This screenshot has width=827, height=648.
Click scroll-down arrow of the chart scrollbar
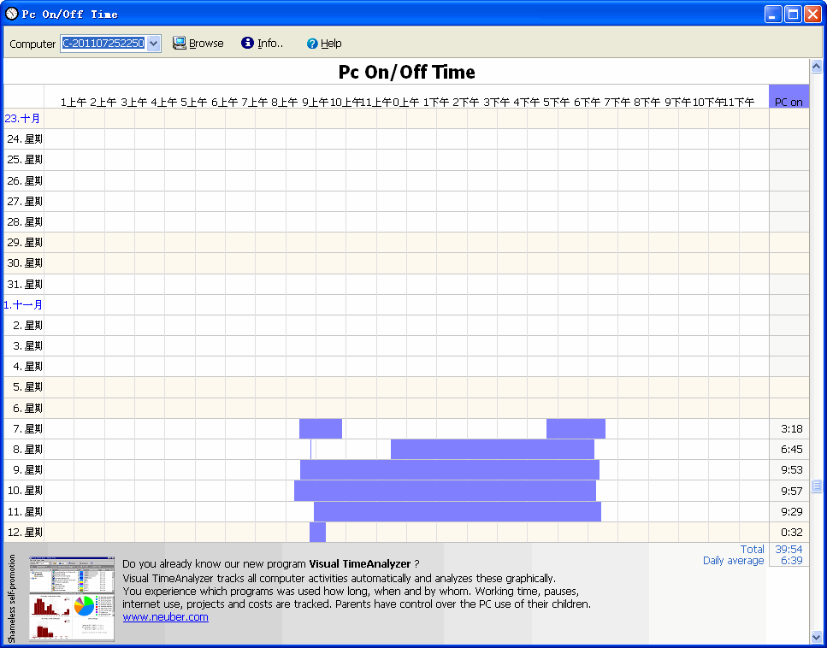(817, 636)
